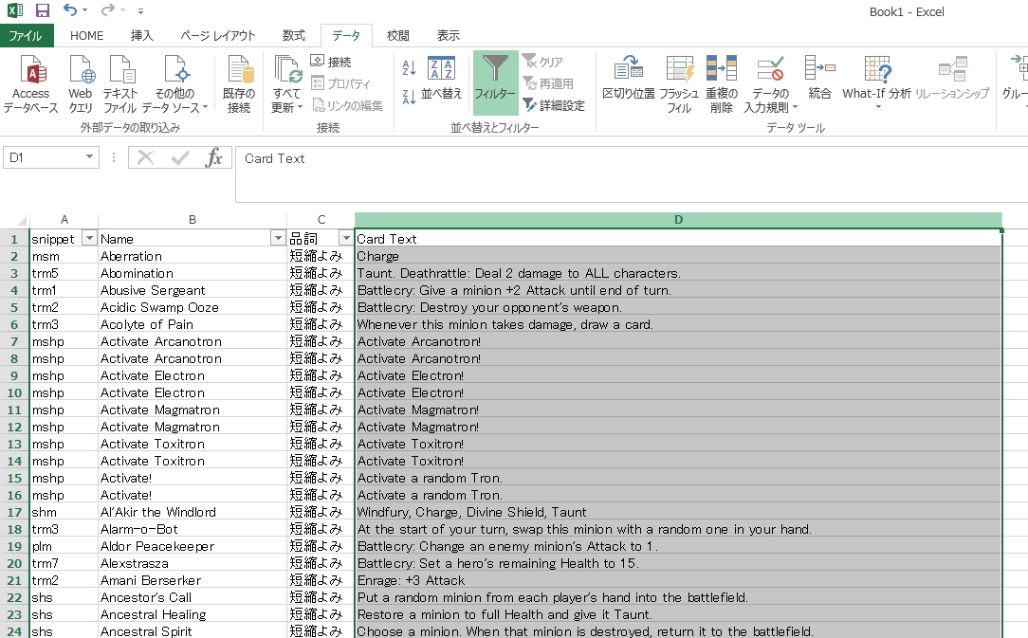Select cell 'Ancestral Healing'

[x=193, y=614]
